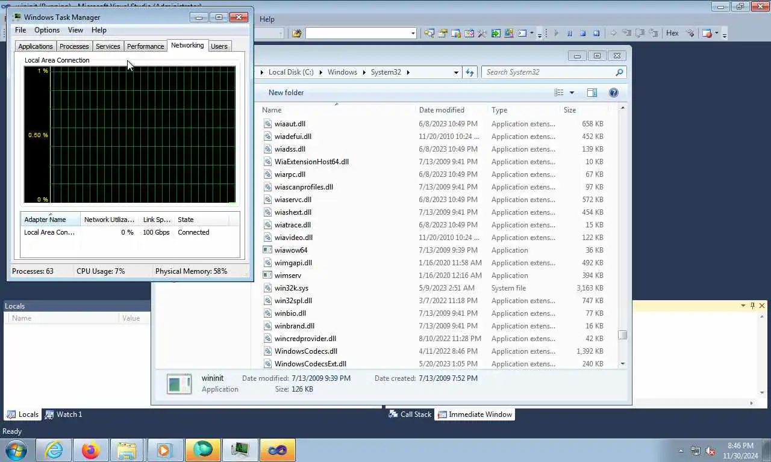Image resolution: width=771 pixels, height=462 pixels.
Task: Click the Breakpoints window toolbar icon
Action: (x=707, y=33)
